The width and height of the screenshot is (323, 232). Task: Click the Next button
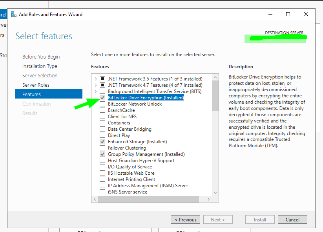[x=218, y=220]
